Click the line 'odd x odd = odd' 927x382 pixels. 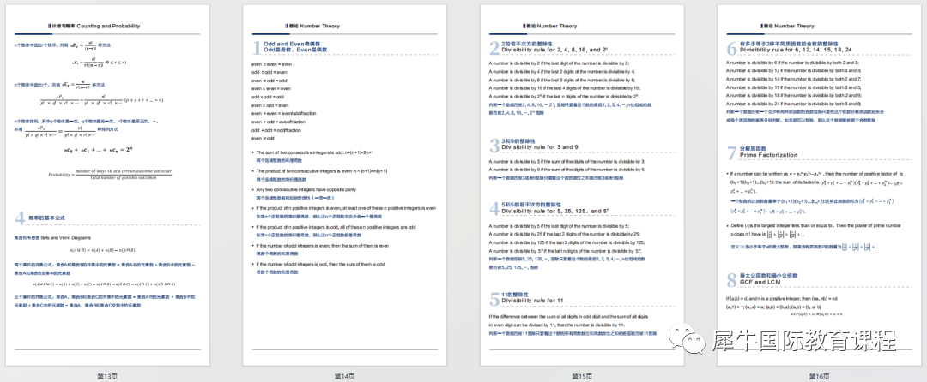tap(268, 97)
